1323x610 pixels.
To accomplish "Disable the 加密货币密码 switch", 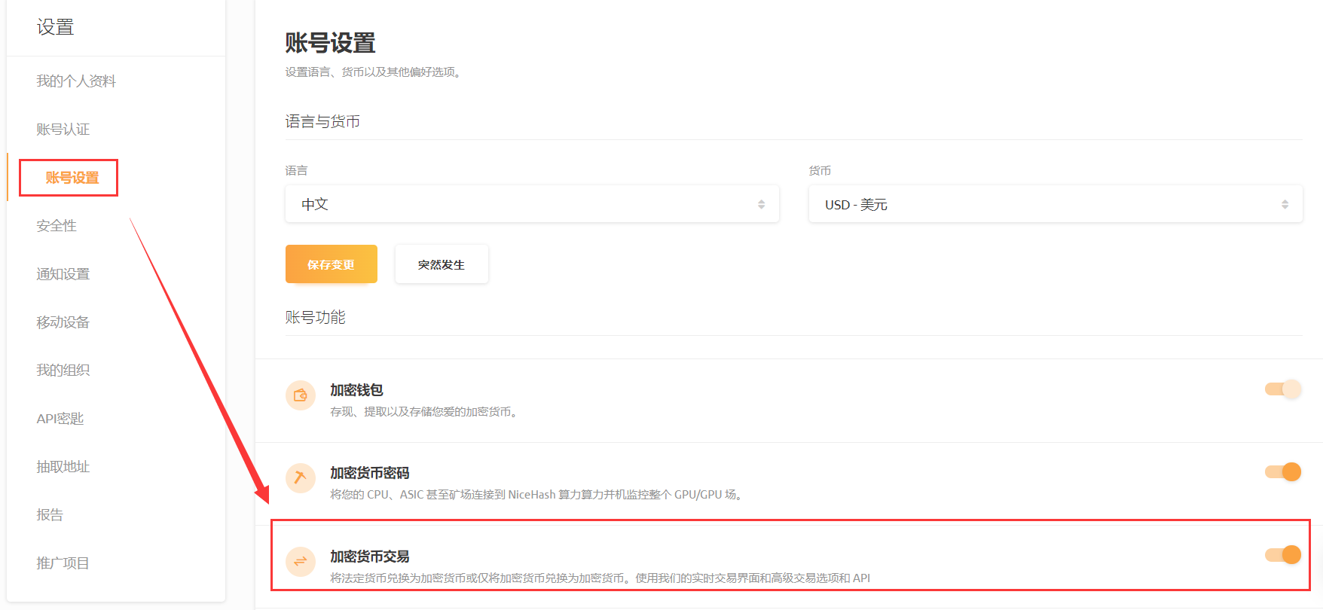I will [x=1282, y=472].
